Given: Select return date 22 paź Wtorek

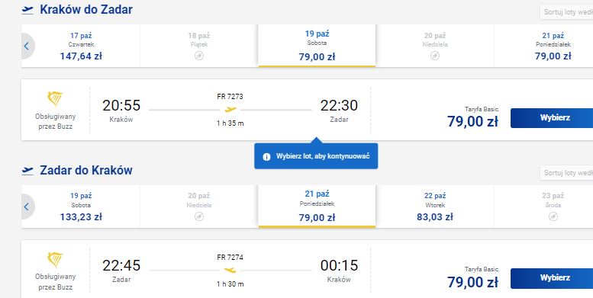Looking at the screenshot, I should (x=435, y=207).
